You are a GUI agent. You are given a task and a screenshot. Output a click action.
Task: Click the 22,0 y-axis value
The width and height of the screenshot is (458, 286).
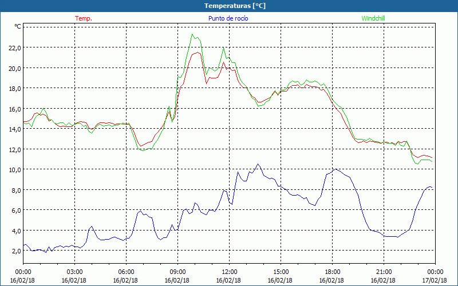point(15,48)
